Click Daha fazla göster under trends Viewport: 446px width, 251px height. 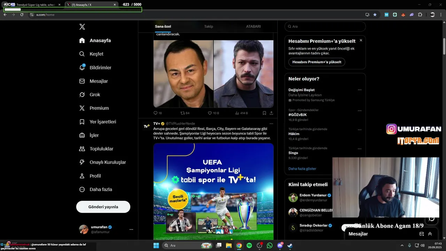click(x=302, y=169)
